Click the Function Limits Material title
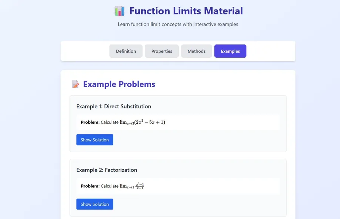Image resolution: width=340 pixels, height=219 pixels. pyautogui.click(x=185, y=11)
